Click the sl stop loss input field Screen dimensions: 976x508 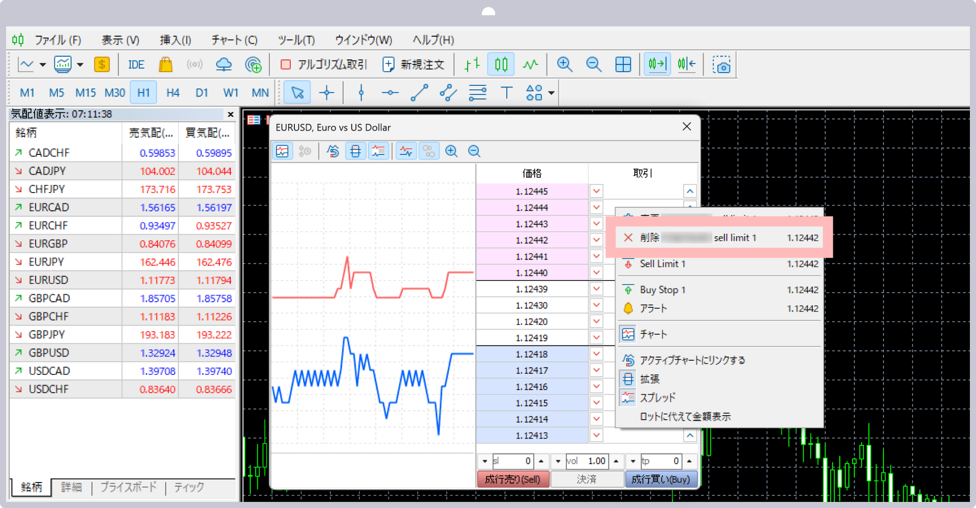[x=512, y=461]
